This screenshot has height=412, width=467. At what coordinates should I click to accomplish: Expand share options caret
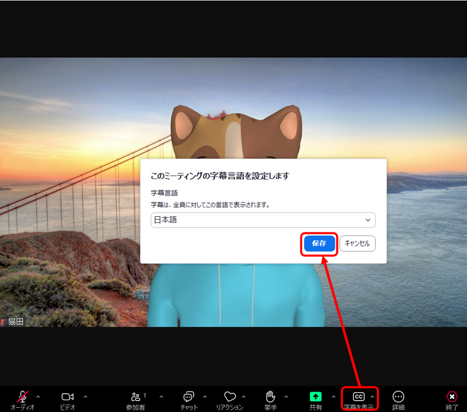(x=334, y=396)
